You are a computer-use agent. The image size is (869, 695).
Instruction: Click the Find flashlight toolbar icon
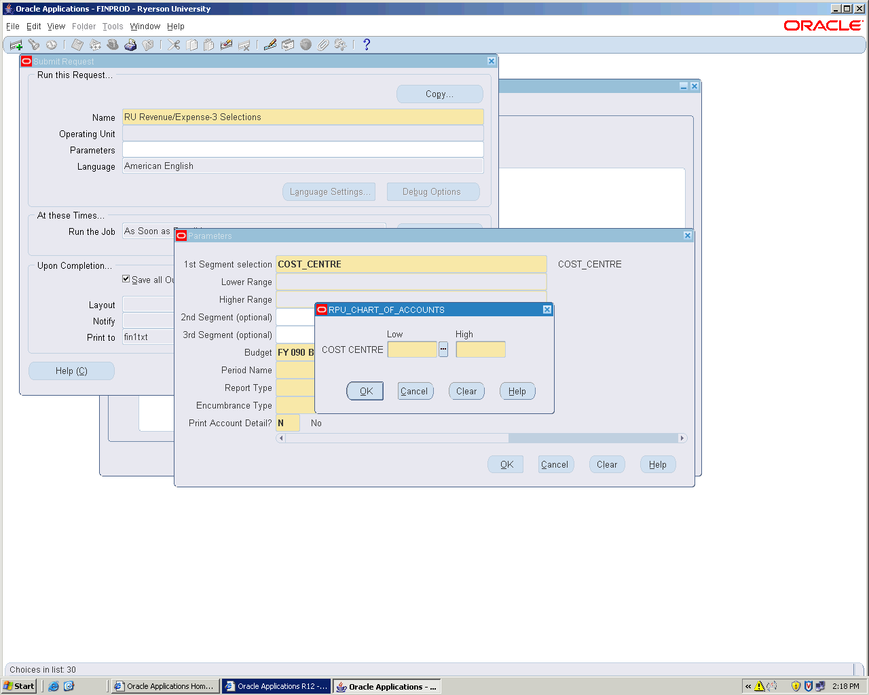[x=34, y=45]
